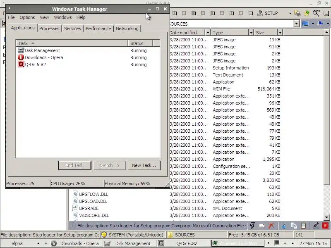The height and width of the screenshot is (248, 331).
Task: Click the red X delete icon
Action: 271,225
